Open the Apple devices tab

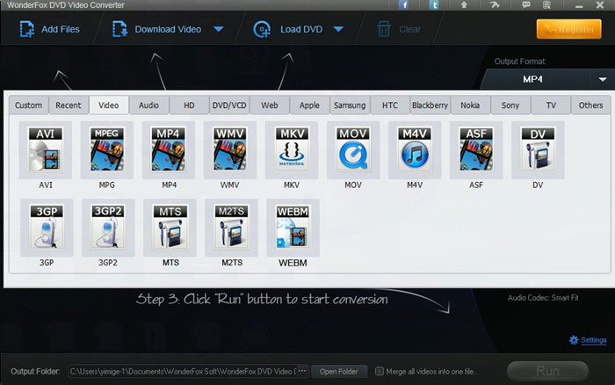click(x=309, y=105)
